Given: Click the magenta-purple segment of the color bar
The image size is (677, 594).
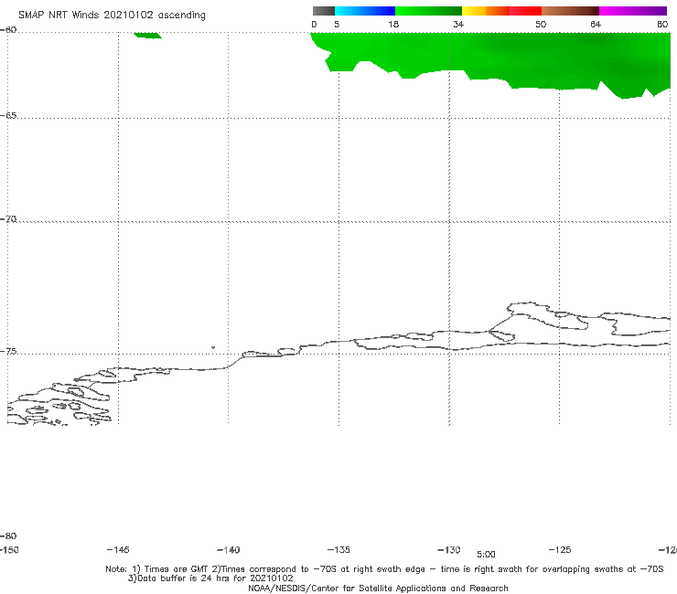Looking at the screenshot, I should (633, 11).
